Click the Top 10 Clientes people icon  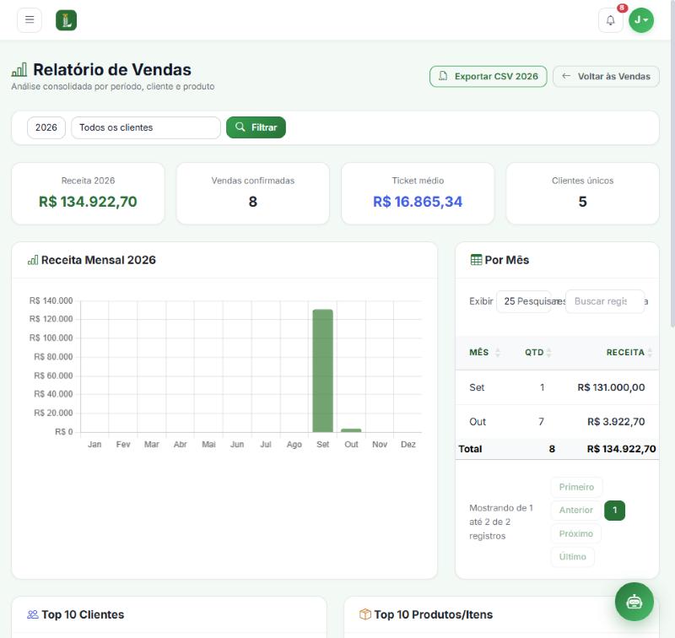click(x=32, y=614)
